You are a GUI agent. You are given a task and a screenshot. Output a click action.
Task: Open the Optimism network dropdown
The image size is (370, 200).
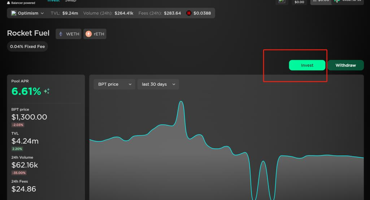(x=27, y=13)
